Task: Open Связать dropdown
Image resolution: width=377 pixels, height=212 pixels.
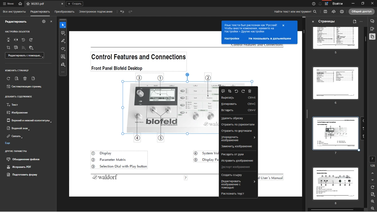Action: click(14, 136)
